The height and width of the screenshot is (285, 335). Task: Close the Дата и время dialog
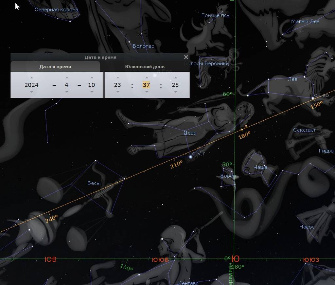(x=186, y=57)
